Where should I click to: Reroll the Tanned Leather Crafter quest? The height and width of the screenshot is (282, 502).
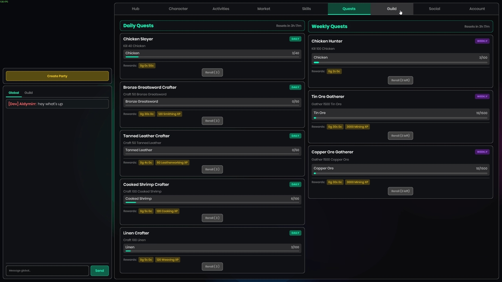[x=212, y=169]
